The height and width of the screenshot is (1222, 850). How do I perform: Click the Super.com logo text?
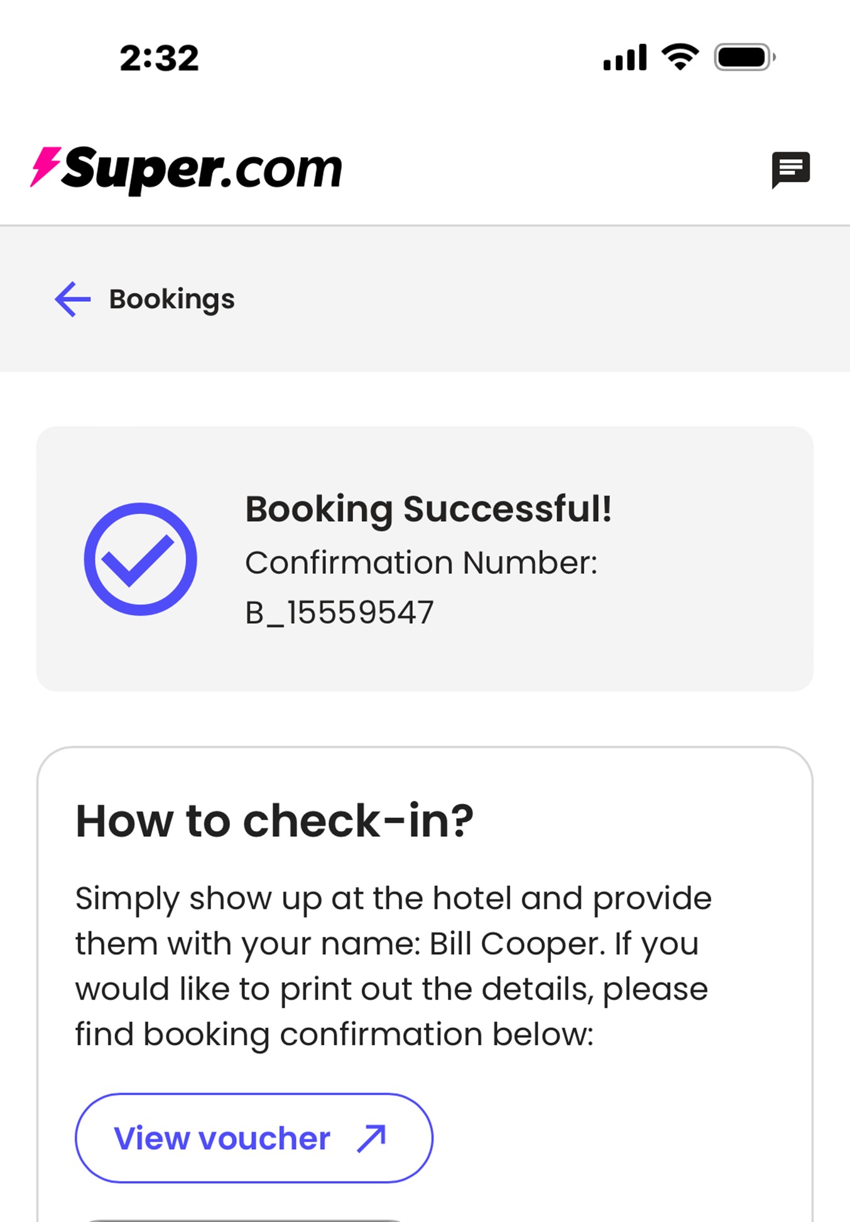[202, 168]
